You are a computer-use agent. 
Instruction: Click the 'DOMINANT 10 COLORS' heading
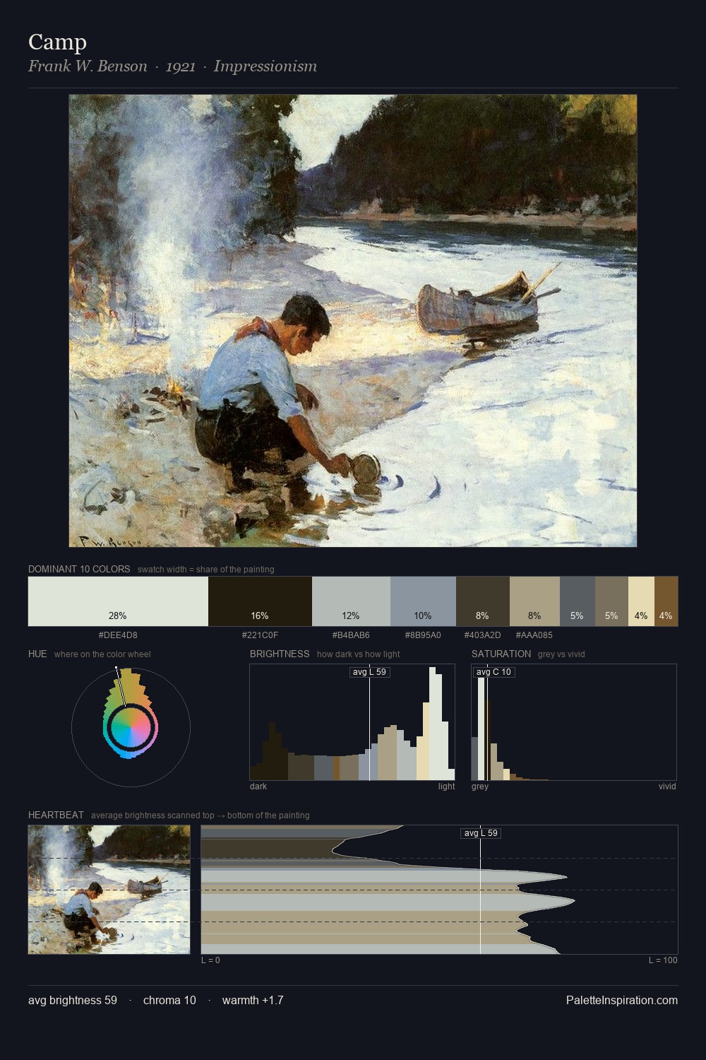79,569
